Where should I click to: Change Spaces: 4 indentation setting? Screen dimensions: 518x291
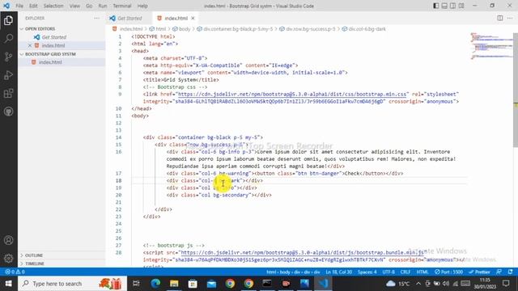coord(367,272)
